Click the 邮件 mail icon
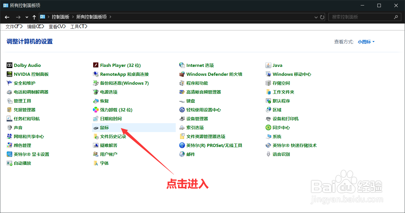Screen dimensions: 405x213 182,154
